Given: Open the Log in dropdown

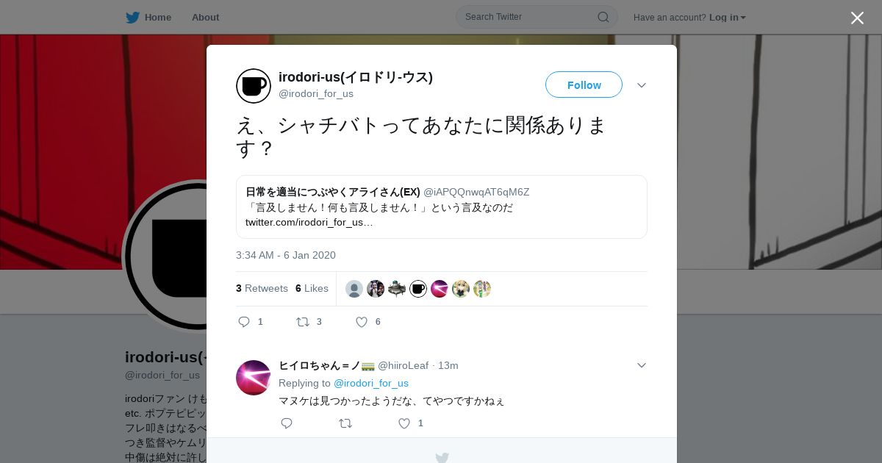Looking at the screenshot, I should [x=728, y=17].
